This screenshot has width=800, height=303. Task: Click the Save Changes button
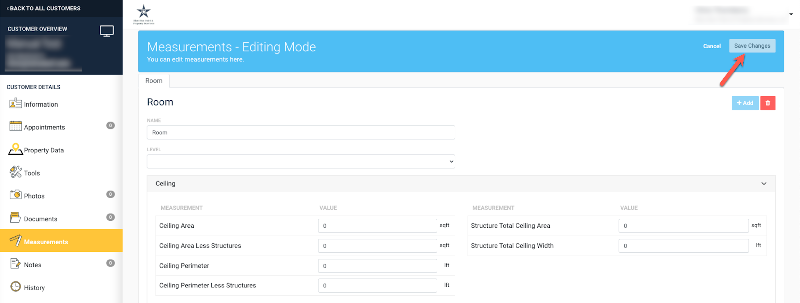click(x=752, y=46)
